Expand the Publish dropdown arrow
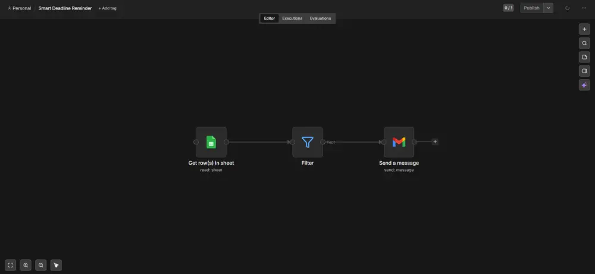 (x=549, y=8)
